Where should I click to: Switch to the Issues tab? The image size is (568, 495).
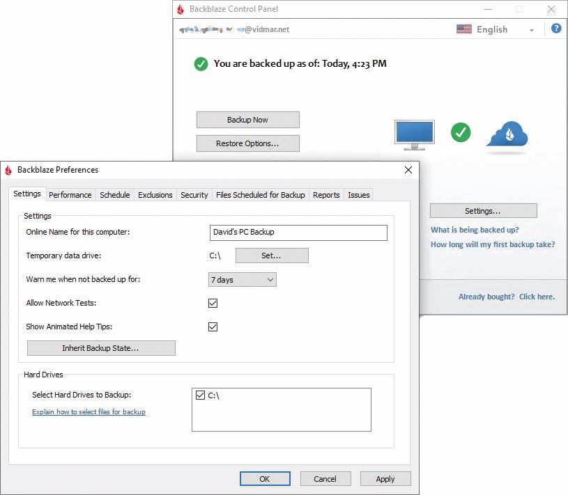pyautogui.click(x=359, y=195)
